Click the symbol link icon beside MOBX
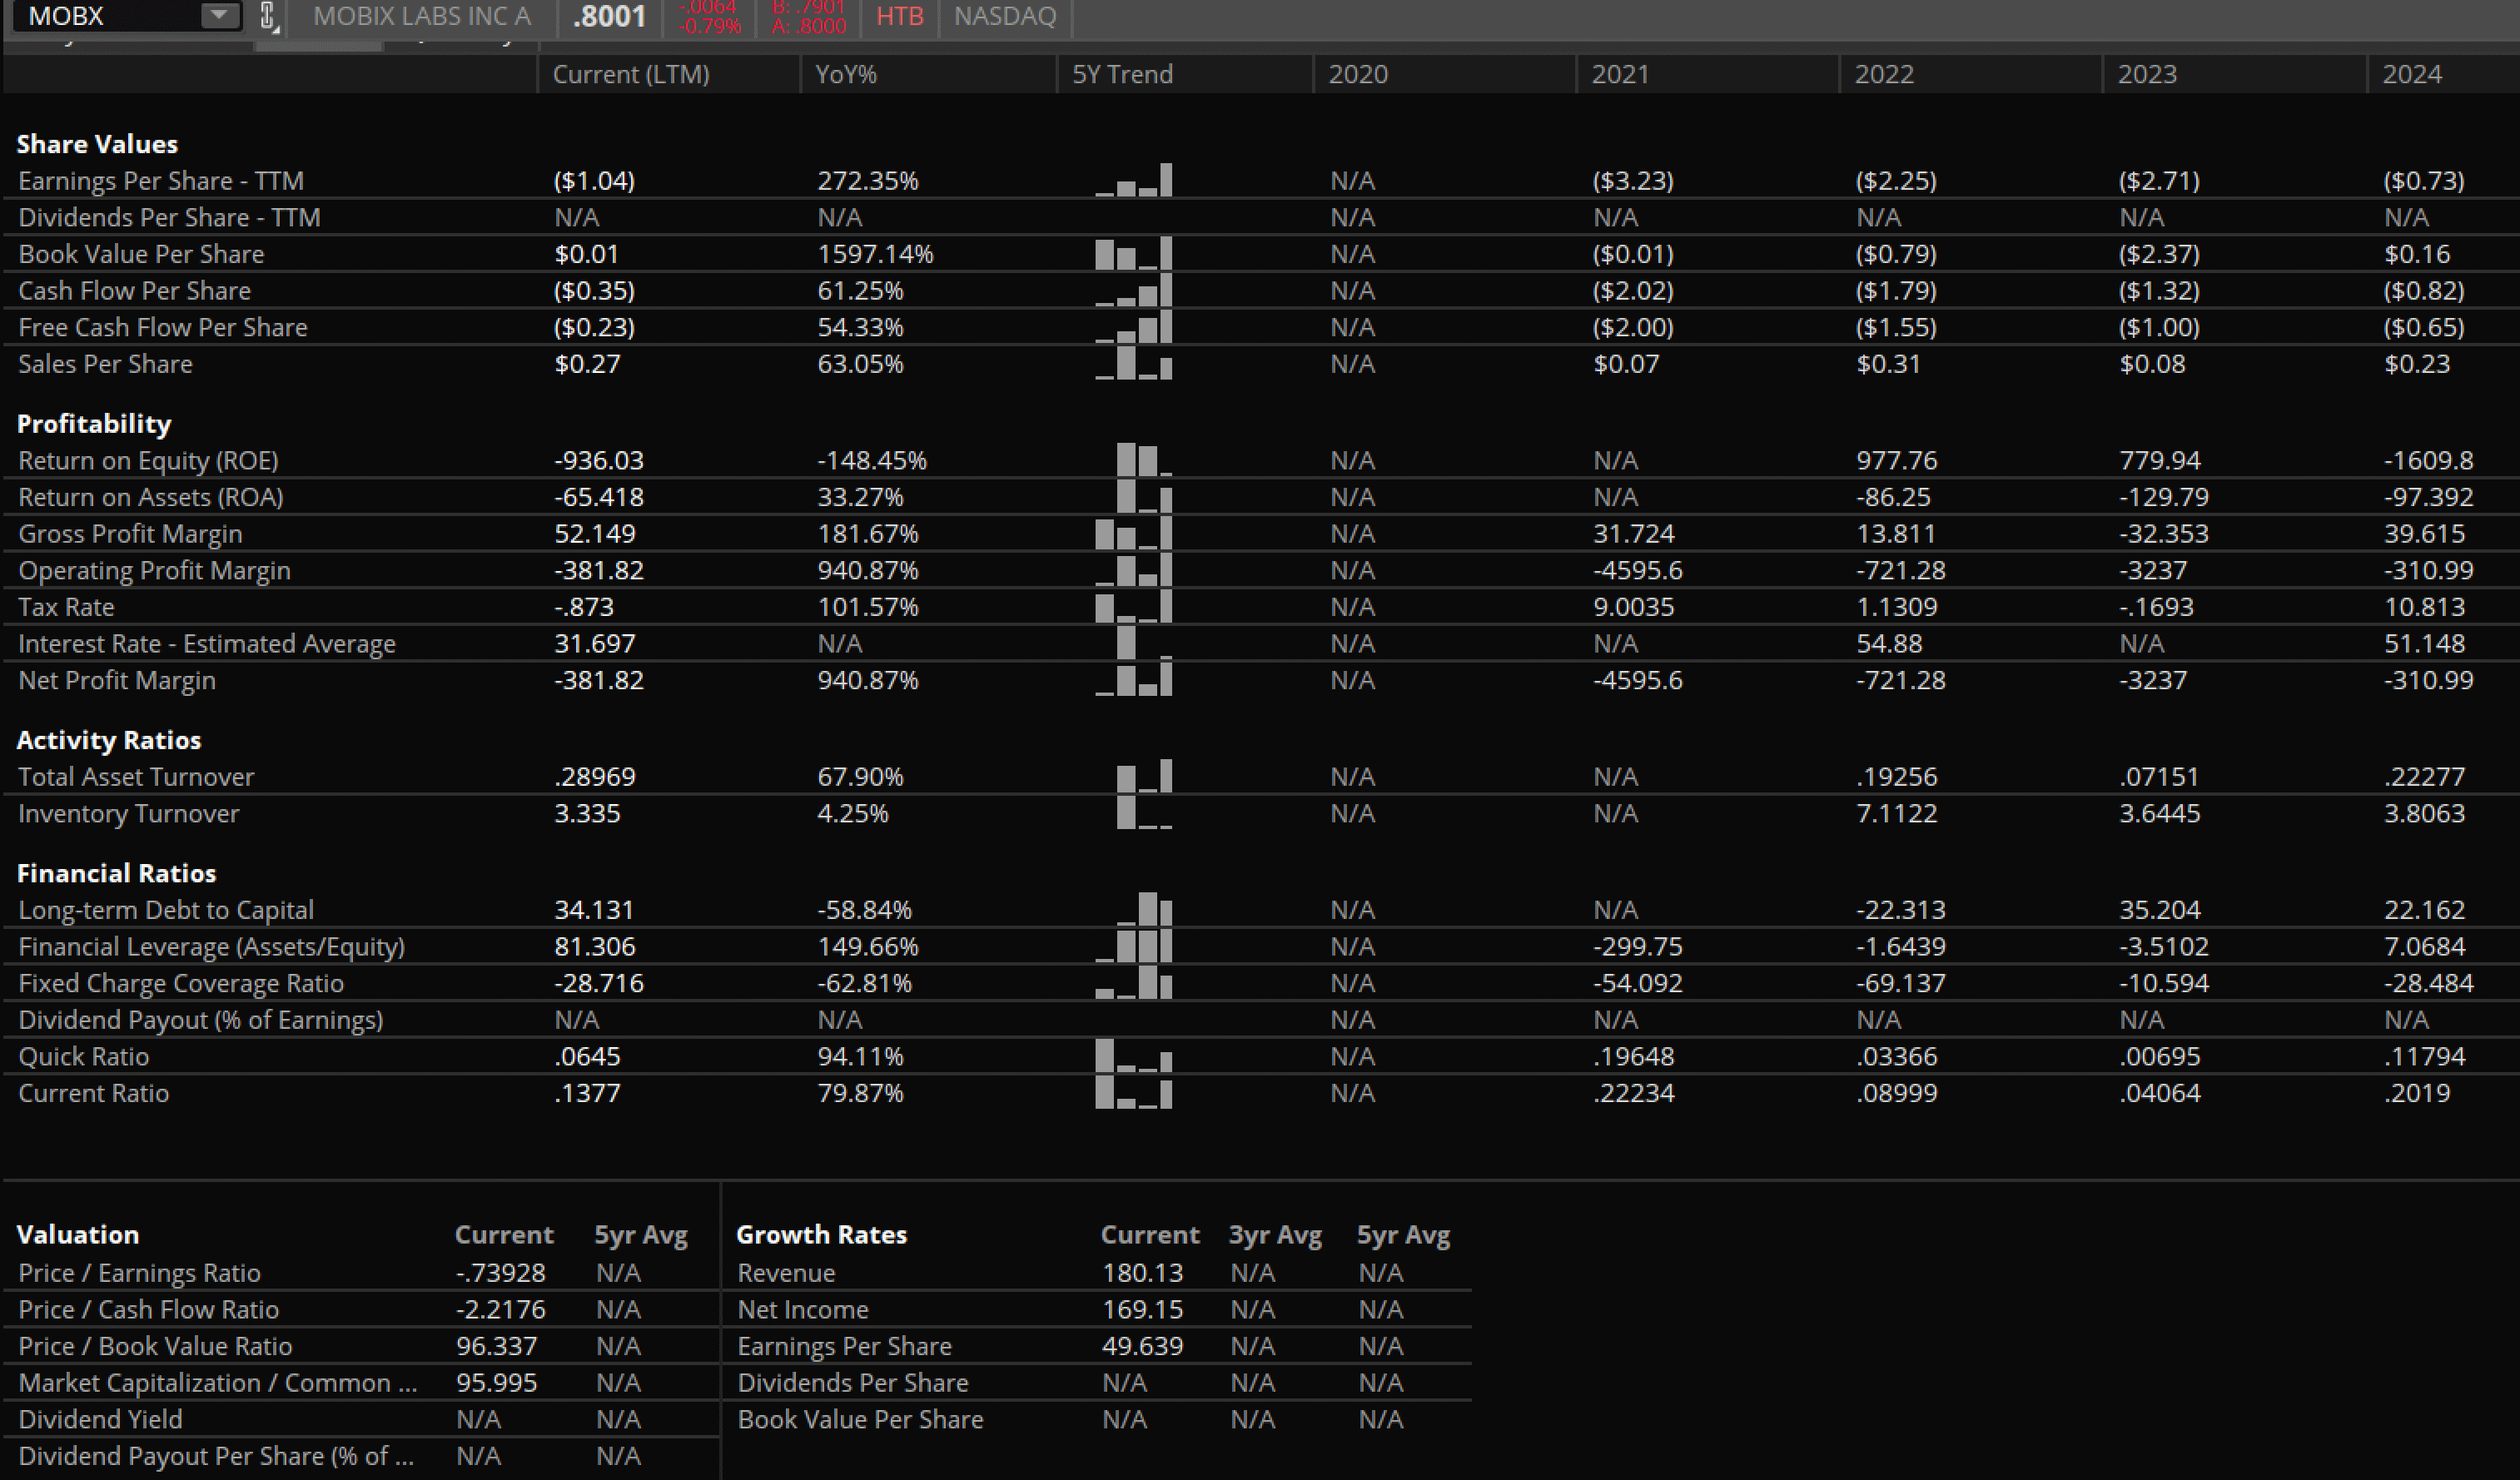 tap(267, 16)
